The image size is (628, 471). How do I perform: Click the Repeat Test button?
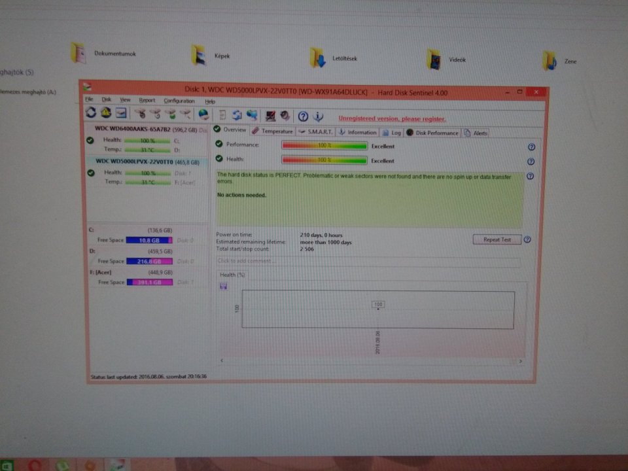[x=497, y=239]
